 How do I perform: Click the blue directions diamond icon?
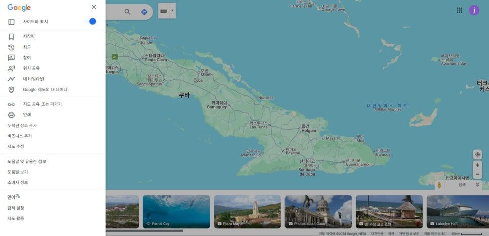coord(144,12)
